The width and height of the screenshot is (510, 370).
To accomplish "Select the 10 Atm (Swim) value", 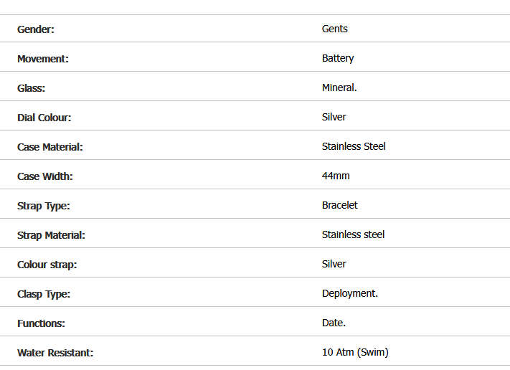I will tap(355, 352).
